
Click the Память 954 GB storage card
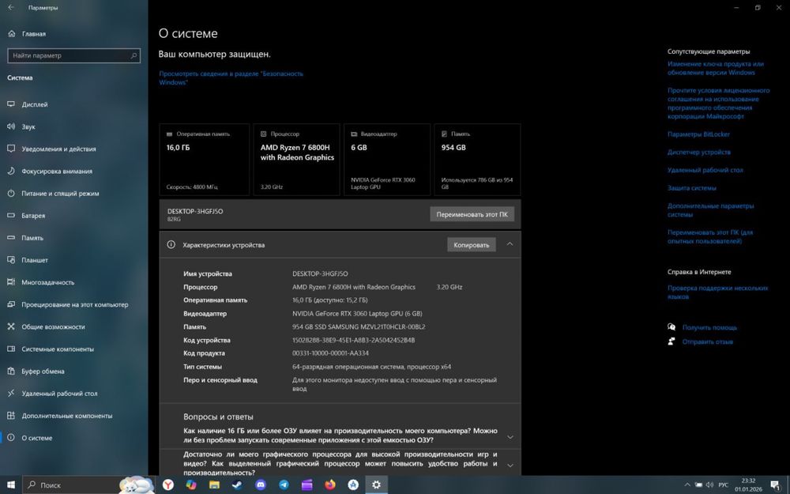click(477, 160)
